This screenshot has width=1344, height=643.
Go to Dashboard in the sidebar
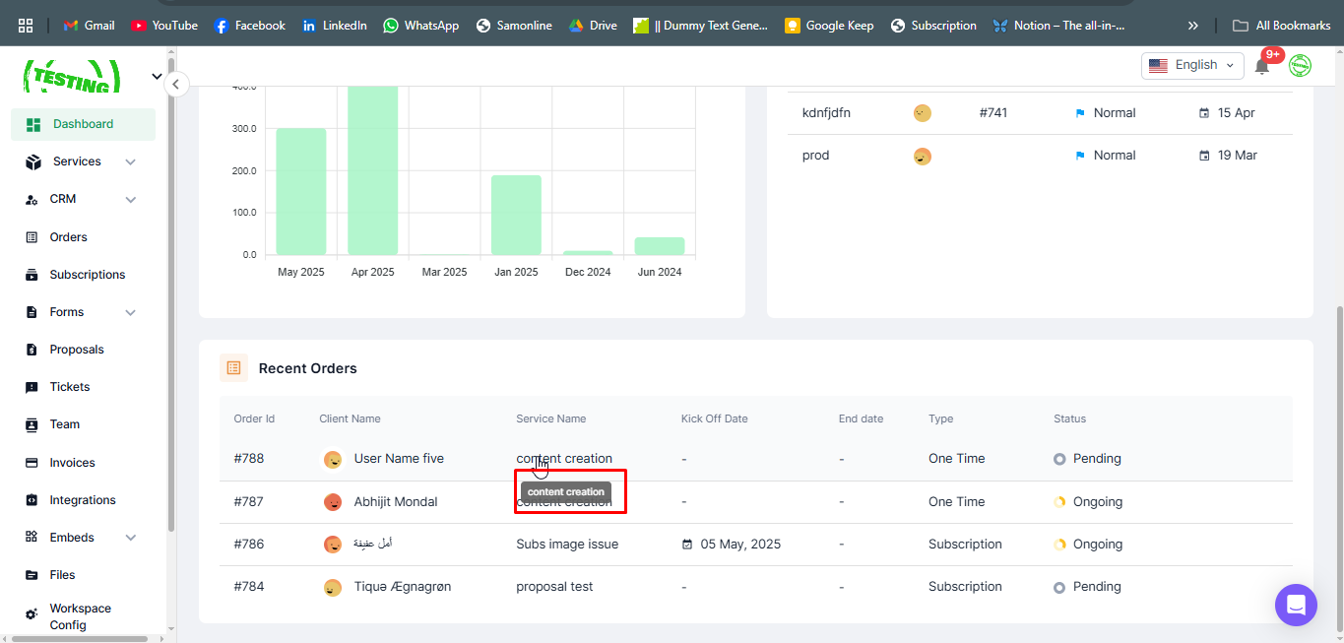(x=84, y=124)
